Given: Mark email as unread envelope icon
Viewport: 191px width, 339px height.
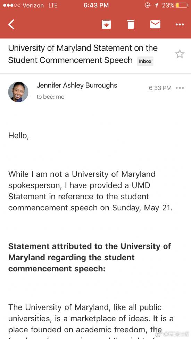Looking at the screenshot, I should pos(155,24).
